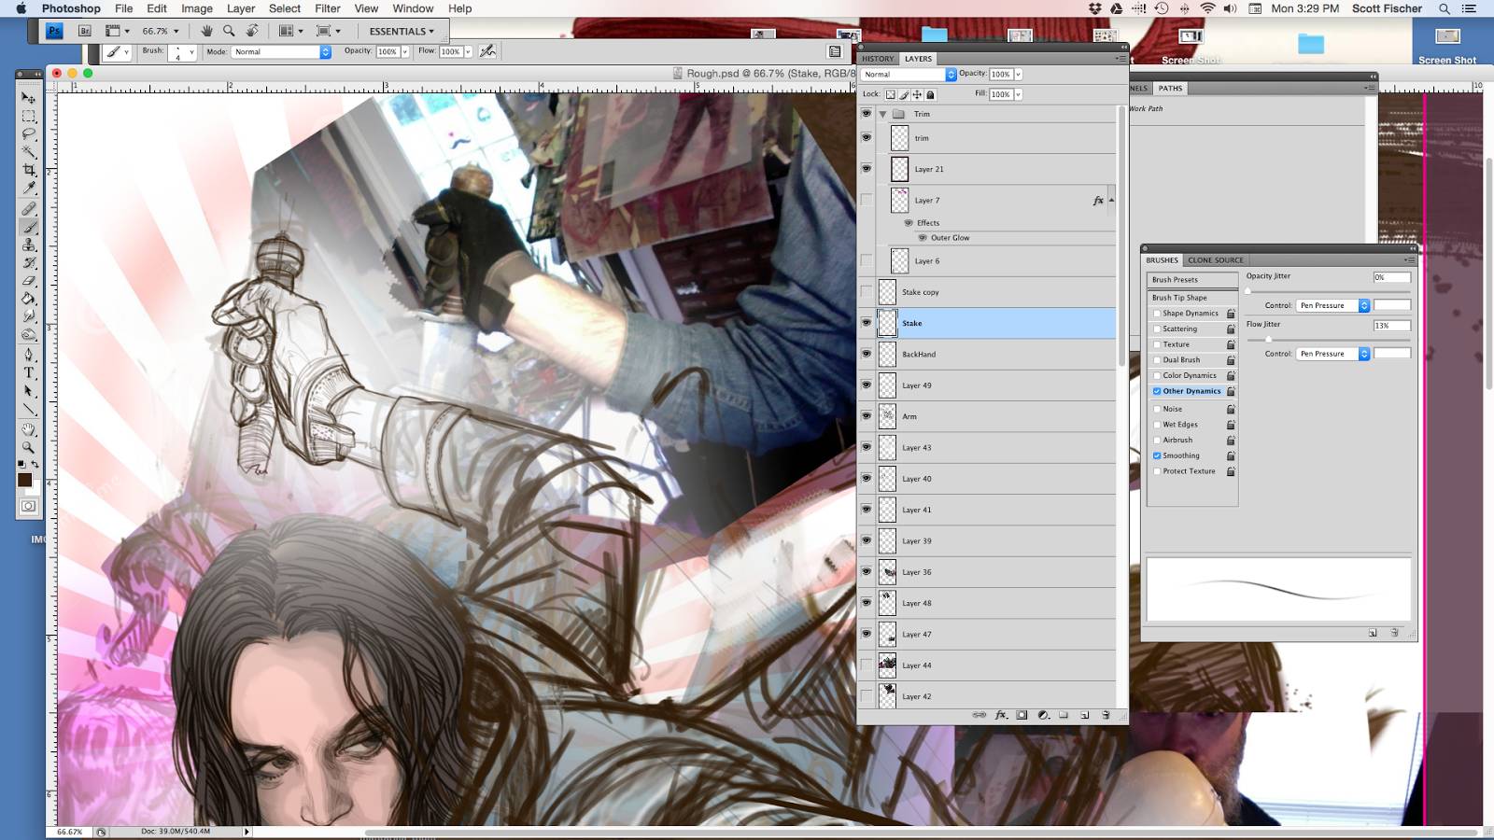Show the Stake copy layer
The height and width of the screenshot is (840, 1494).
867,292
